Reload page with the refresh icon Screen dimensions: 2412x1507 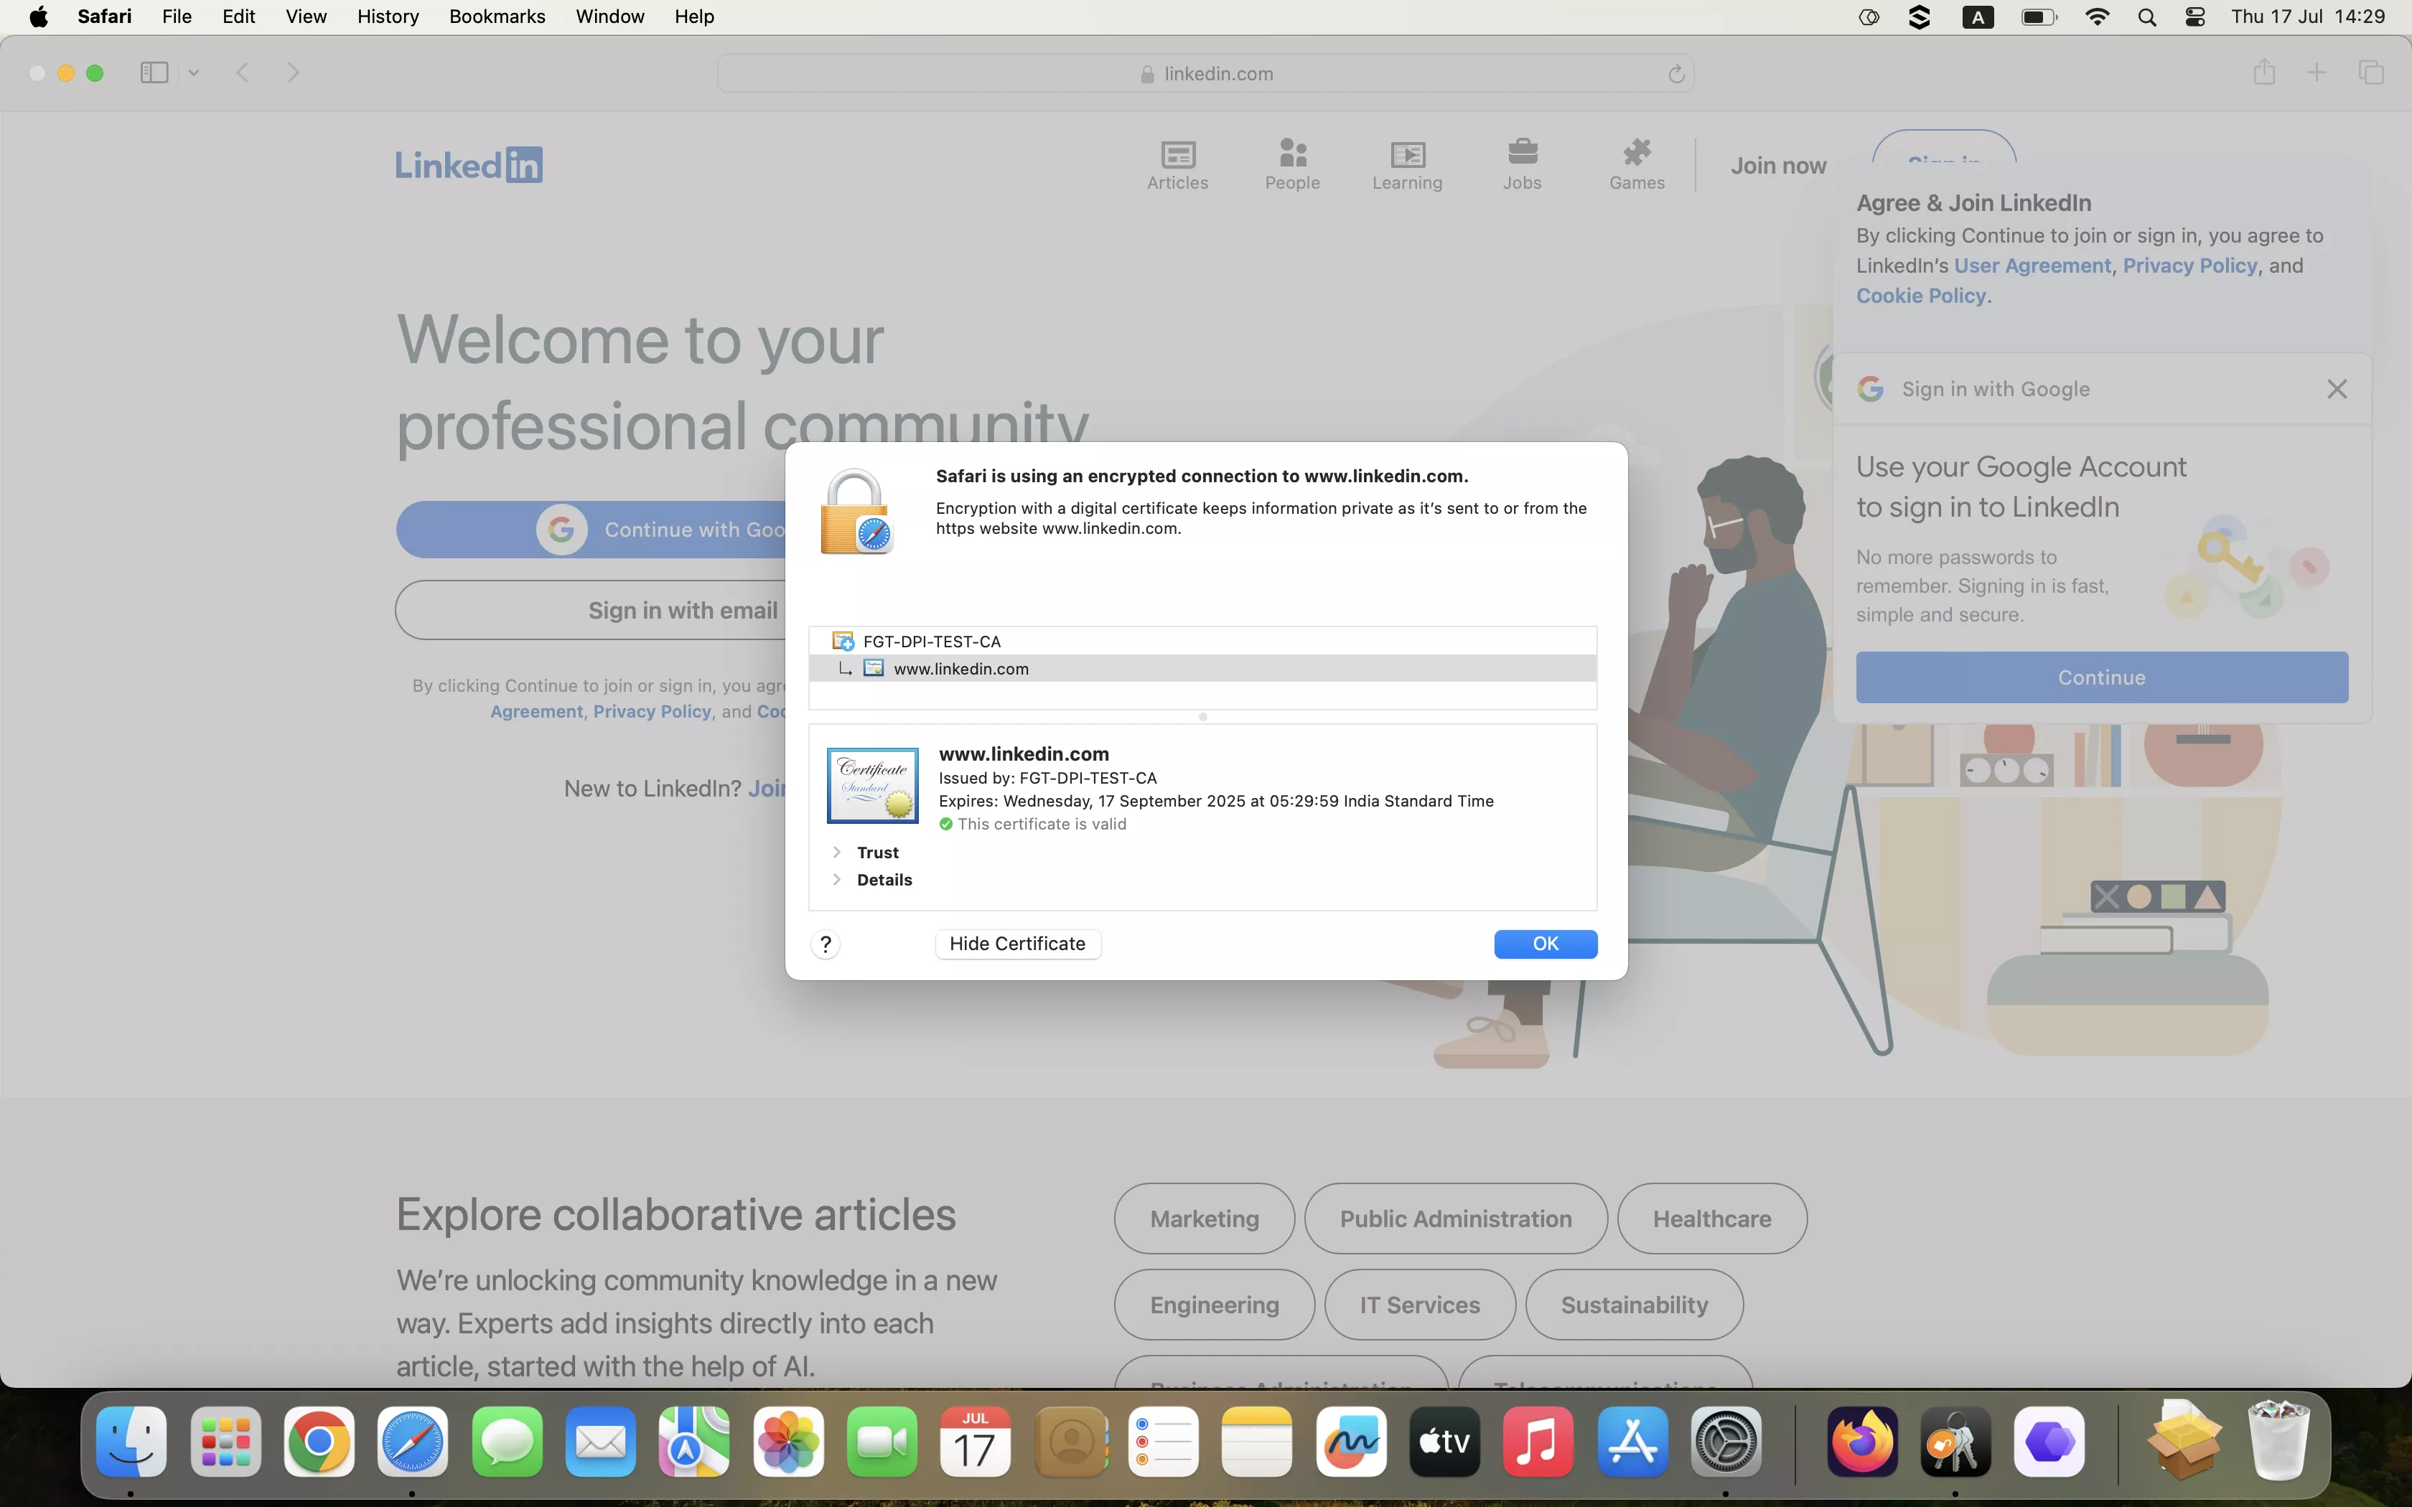click(x=1676, y=74)
